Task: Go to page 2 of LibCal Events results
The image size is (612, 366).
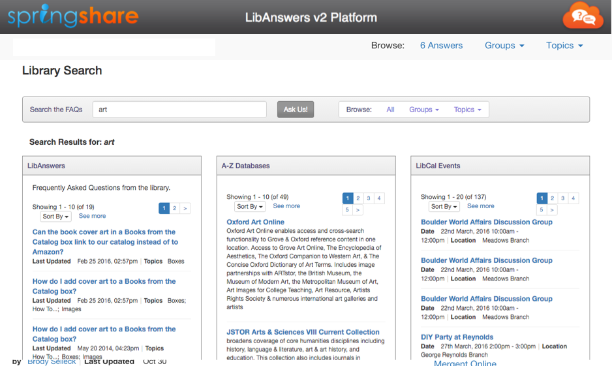Action: (x=552, y=198)
